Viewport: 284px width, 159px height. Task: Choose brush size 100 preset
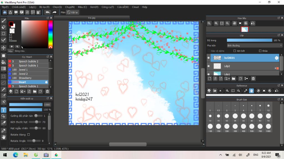(x=210, y=128)
